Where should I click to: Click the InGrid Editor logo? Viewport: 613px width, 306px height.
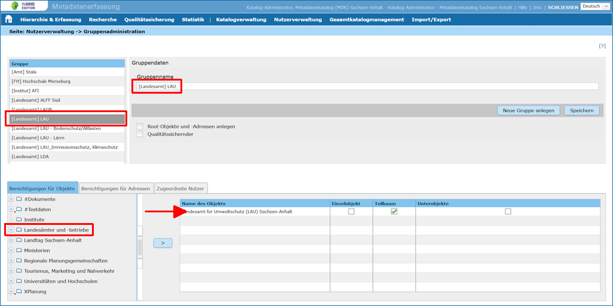[24, 6]
